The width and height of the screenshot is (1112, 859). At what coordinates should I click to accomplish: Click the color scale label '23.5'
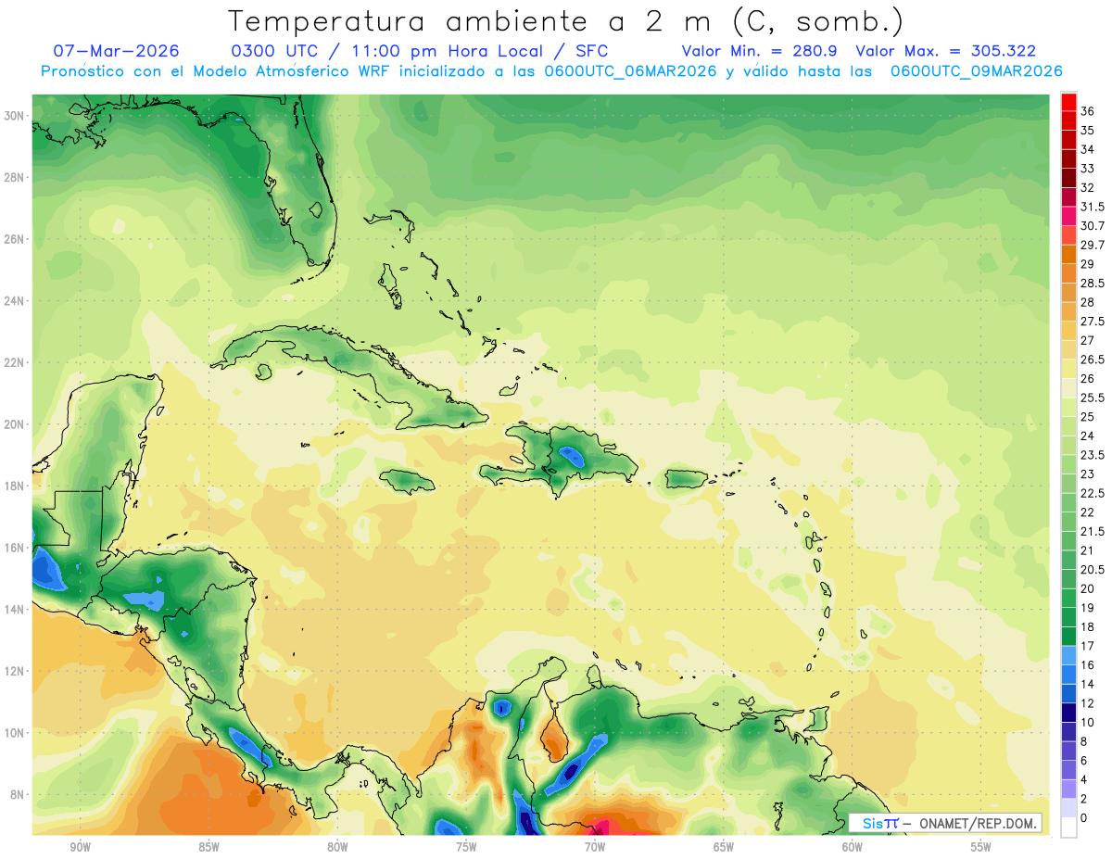(x=1093, y=455)
